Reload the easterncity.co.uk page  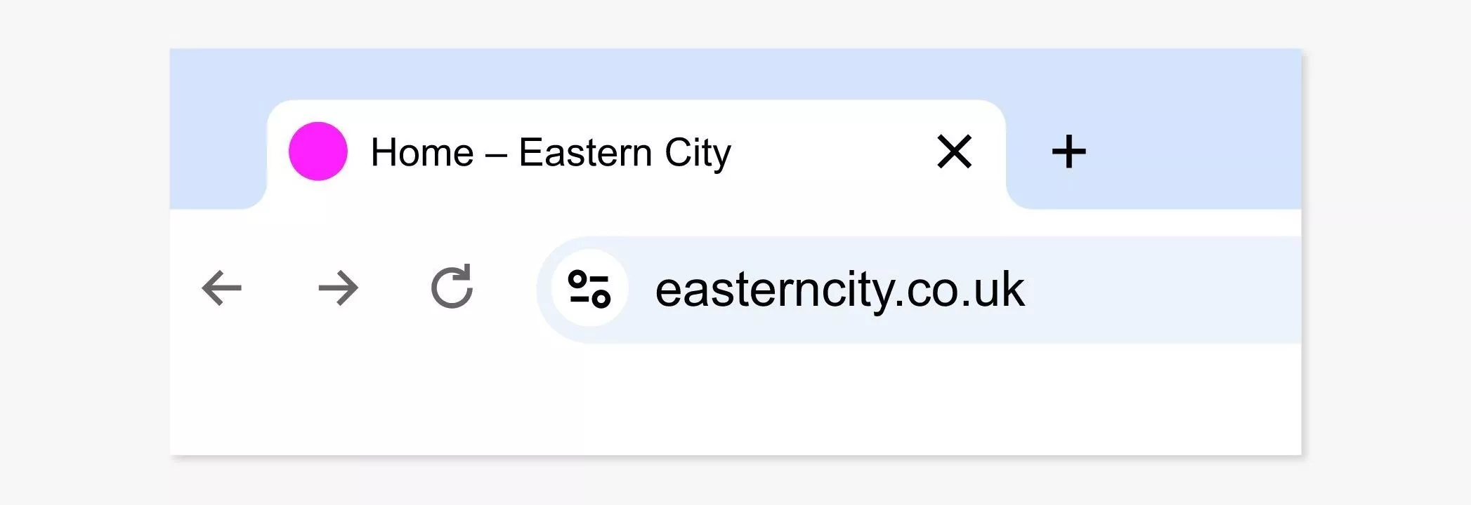pos(452,287)
